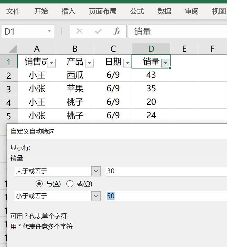The height and width of the screenshot is (247, 227).
Task: Select column F header
Action: pos(212,49)
